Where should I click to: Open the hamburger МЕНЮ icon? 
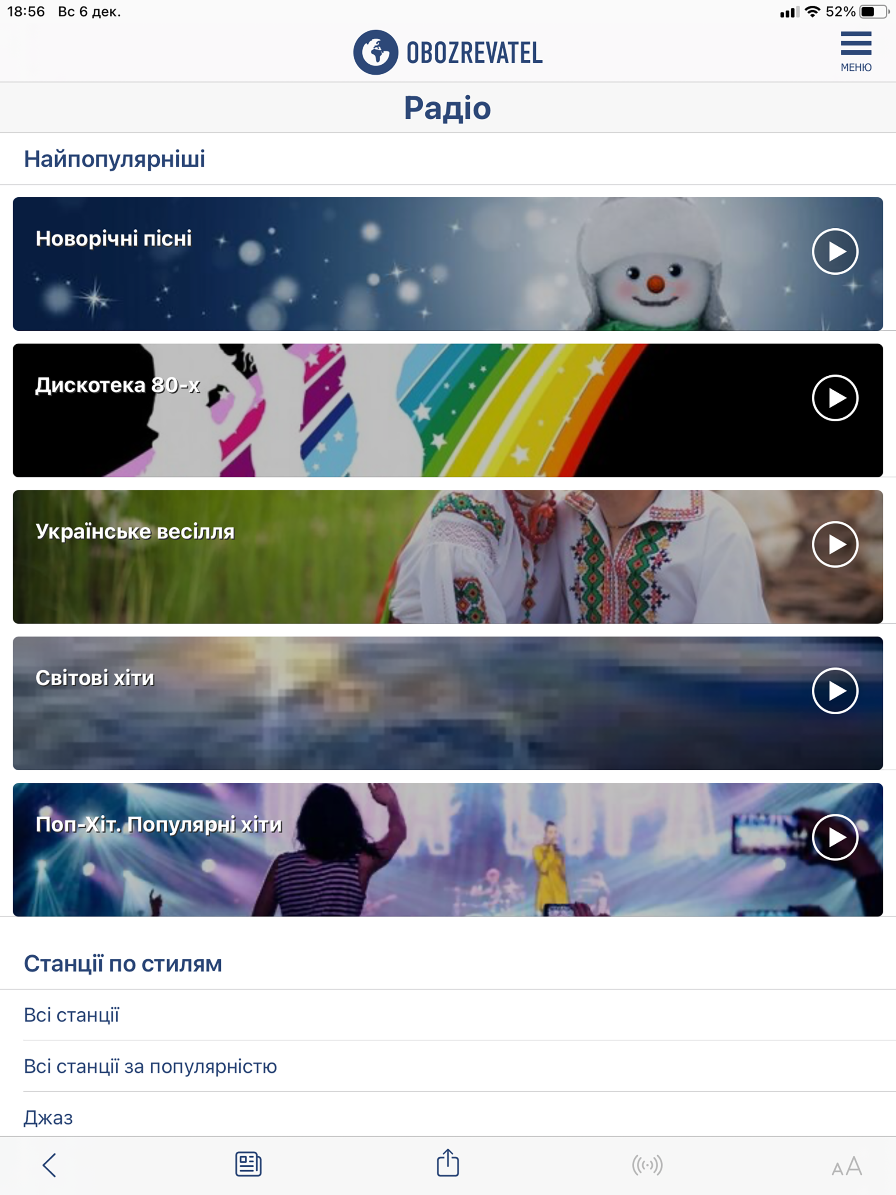pyautogui.click(x=856, y=51)
